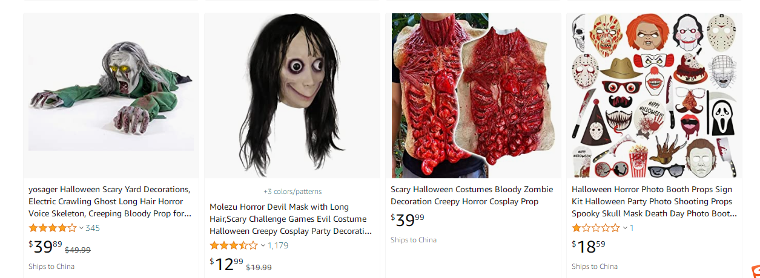Open the horror photo booth props image
The image size is (760, 278).
[654, 95]
